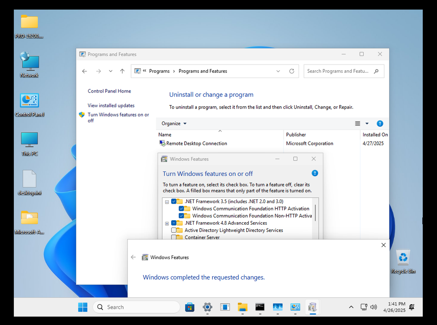
Task: Expand the breadcrumb overflow chevron
Action: 144,71
